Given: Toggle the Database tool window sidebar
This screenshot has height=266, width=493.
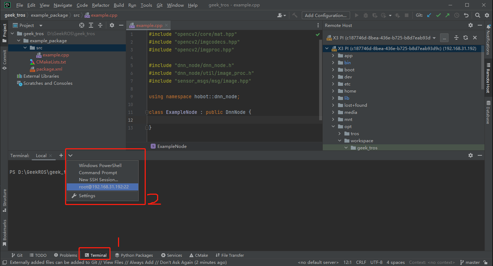Looking at the screenshot, I should coord(488,112).
